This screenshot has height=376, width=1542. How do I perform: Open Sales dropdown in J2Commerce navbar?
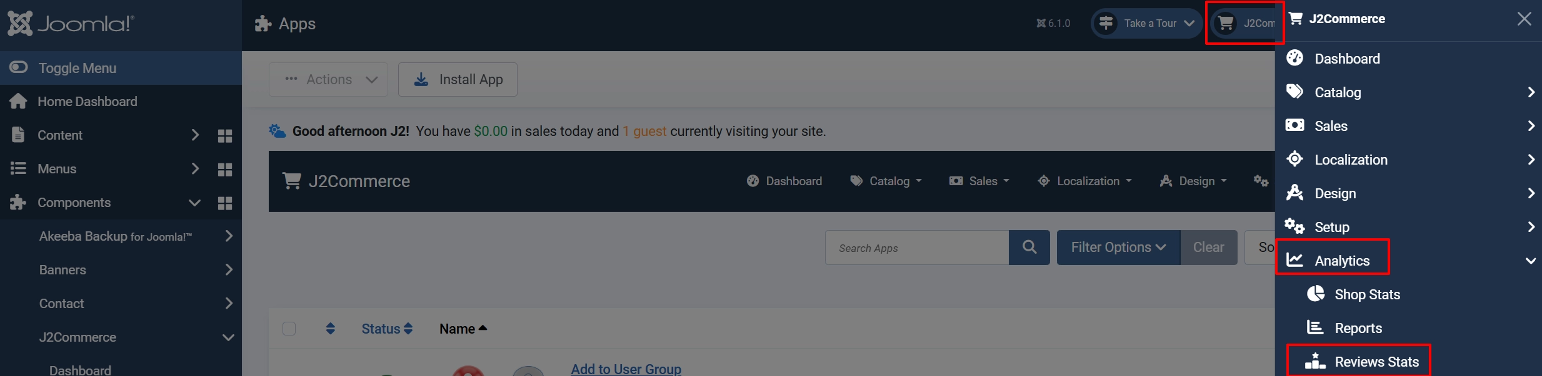tap(979, 181)
